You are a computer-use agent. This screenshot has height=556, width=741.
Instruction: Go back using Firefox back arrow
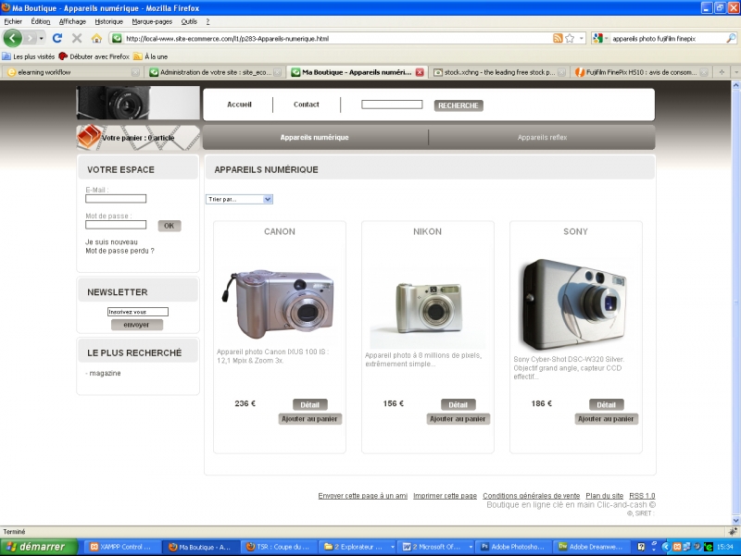click(x=13, y=38)
